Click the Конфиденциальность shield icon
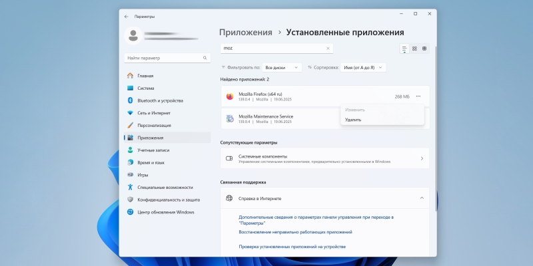Screen dimensions: 533x266 [x=130, y=199]
